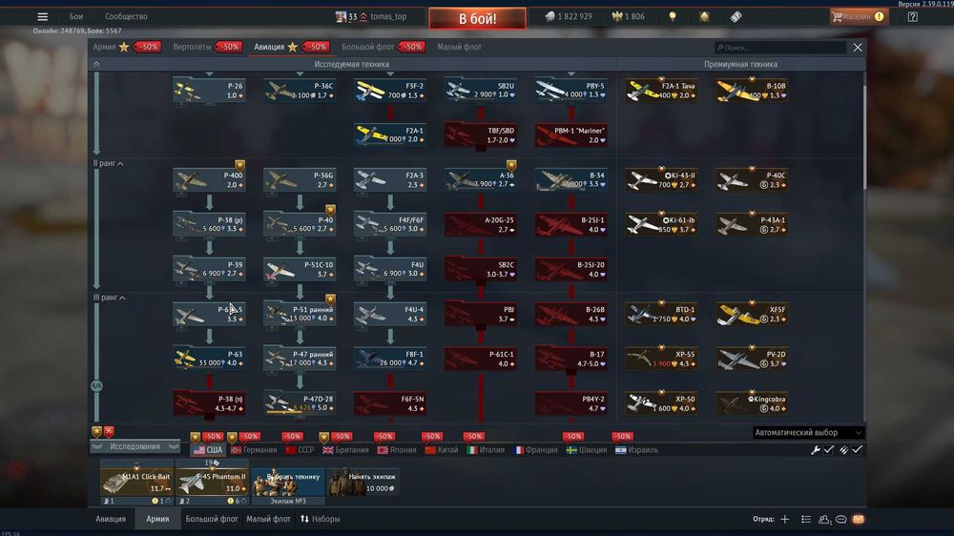The height and width of the screenshot is (536, 954).
Task: Click the gold badge icon in top bar
Action: point(704,16)
